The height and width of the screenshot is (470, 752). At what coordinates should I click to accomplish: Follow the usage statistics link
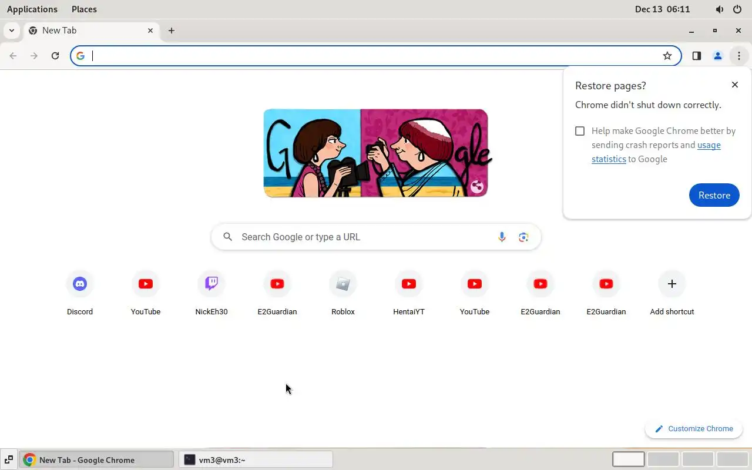click(656, 152)
